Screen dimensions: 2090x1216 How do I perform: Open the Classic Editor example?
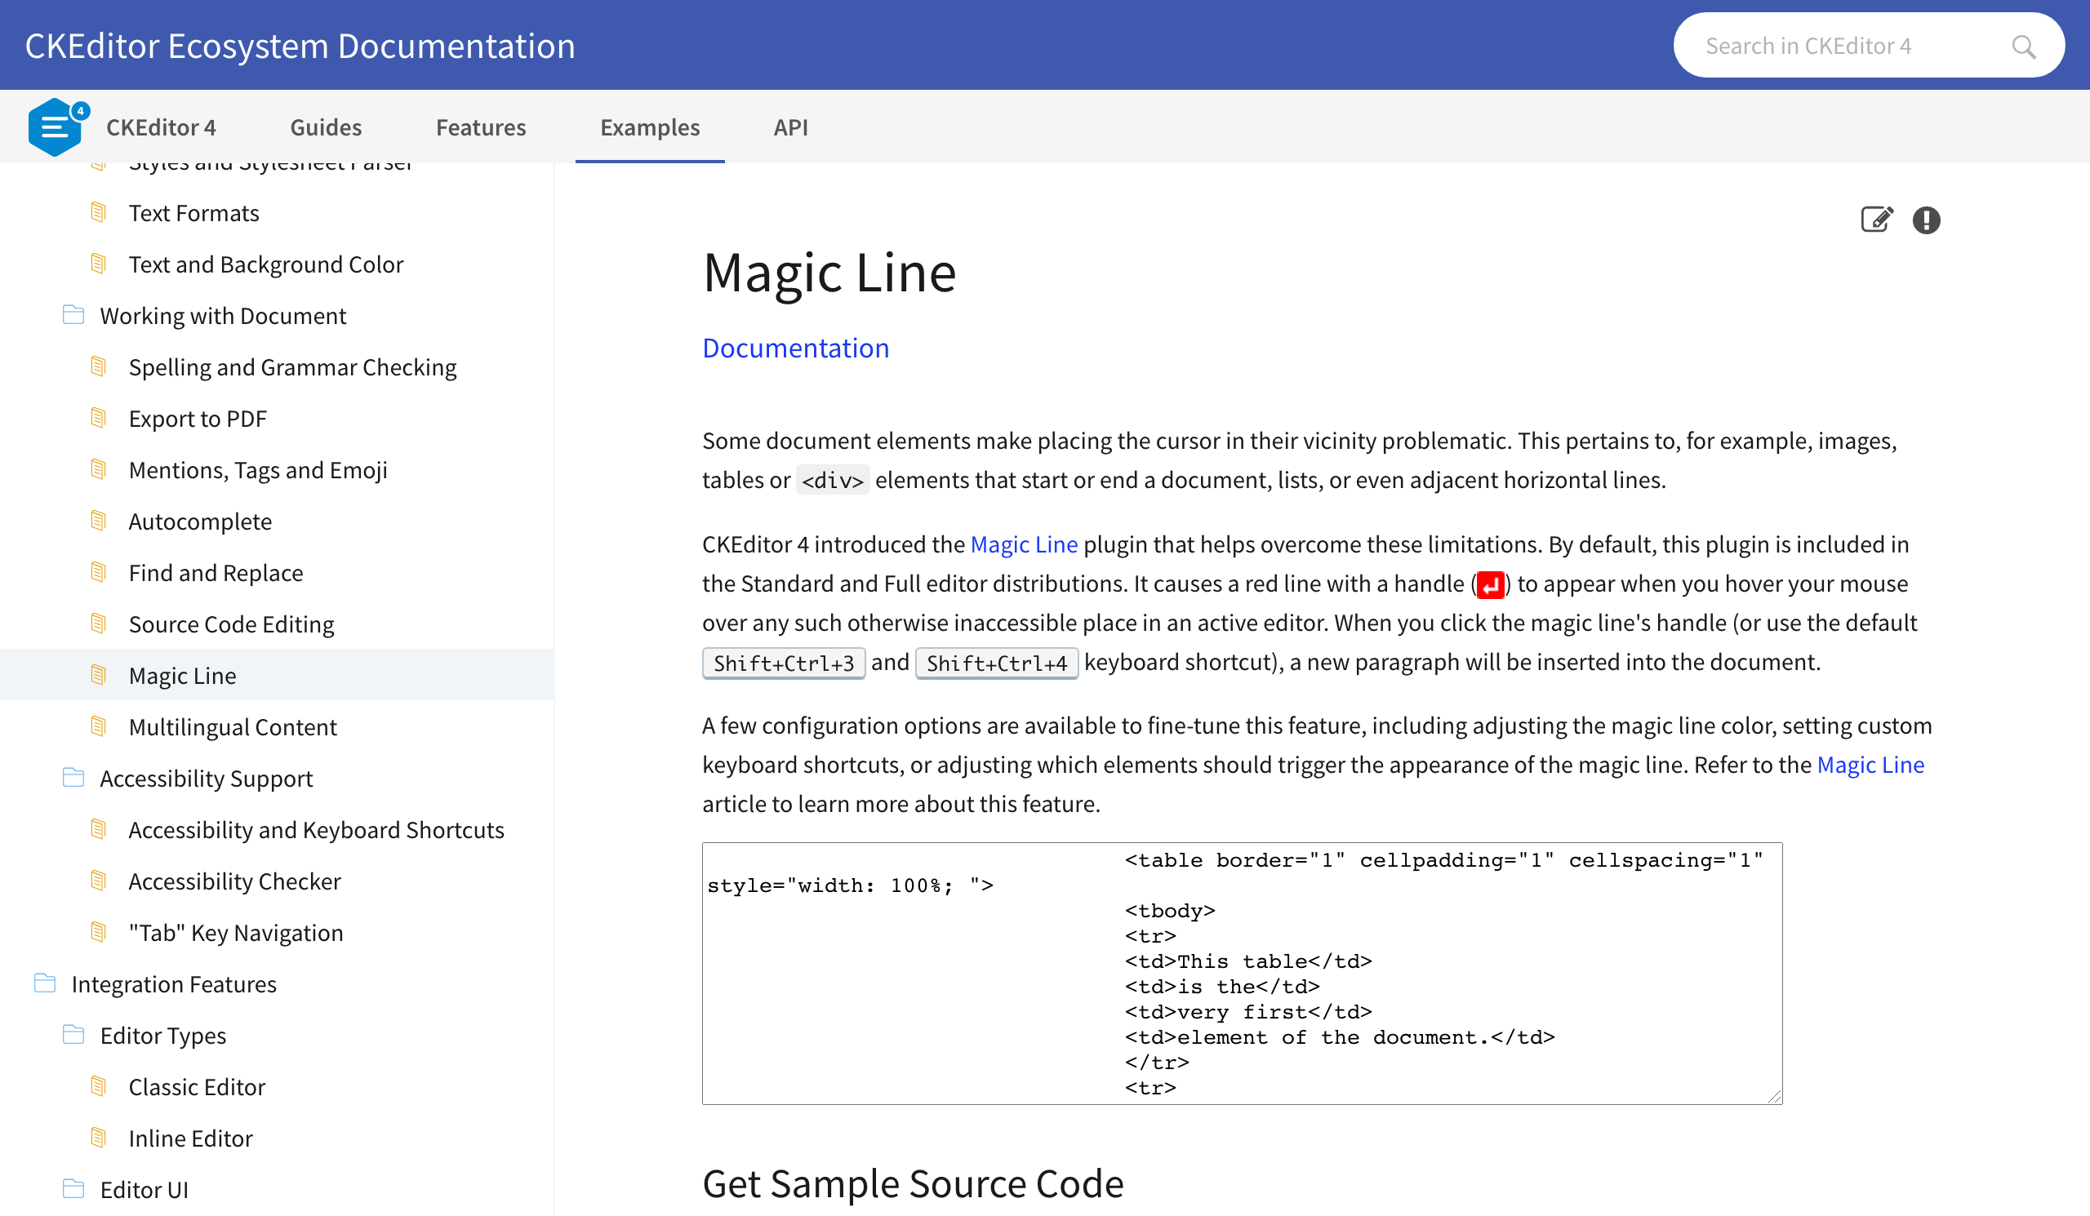(x=198, y=1087)
